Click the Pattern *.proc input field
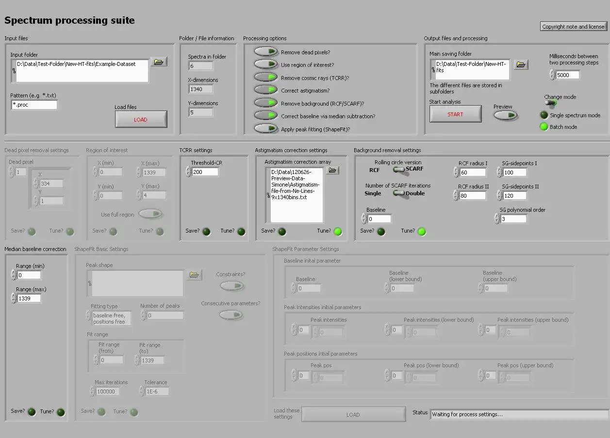The width and height of the screenshot is (610, 438). (x=34, y=105)
